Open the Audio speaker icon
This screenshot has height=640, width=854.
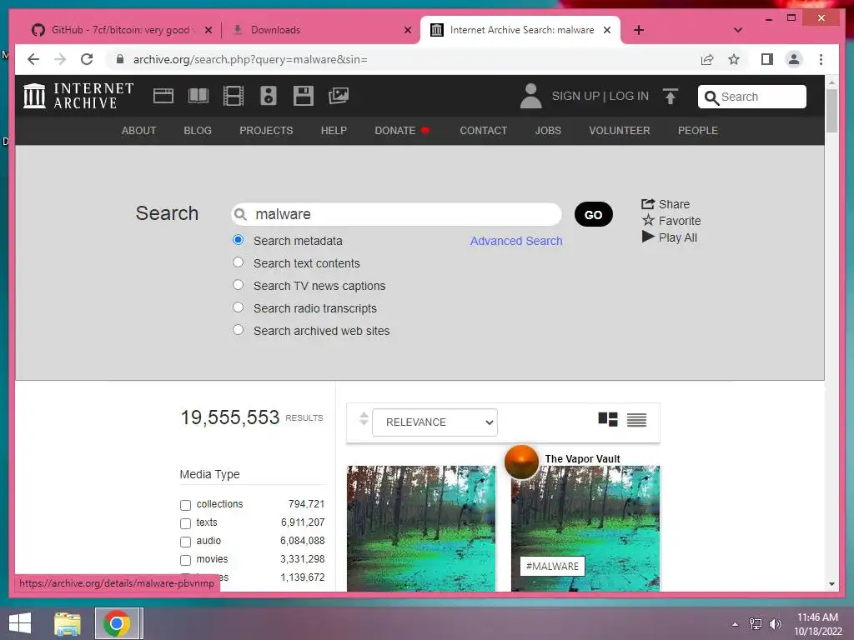click(268, 96)
